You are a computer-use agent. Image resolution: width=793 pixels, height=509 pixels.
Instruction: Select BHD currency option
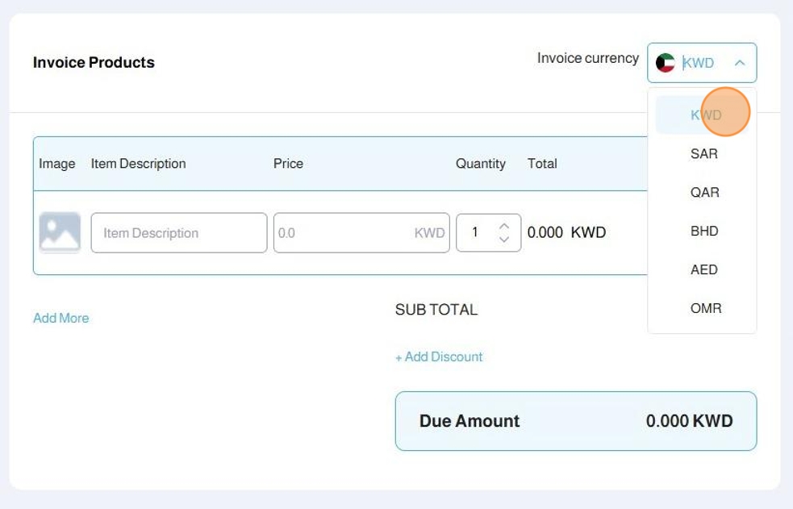[x=703, y=232]
